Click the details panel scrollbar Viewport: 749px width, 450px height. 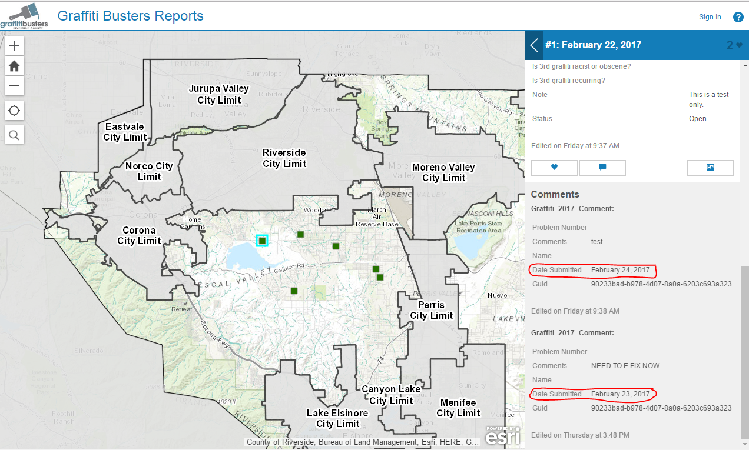click(745, 352)
